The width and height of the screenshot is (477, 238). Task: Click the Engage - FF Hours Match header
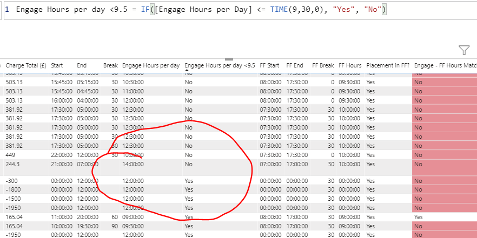[x=446, y=65]
